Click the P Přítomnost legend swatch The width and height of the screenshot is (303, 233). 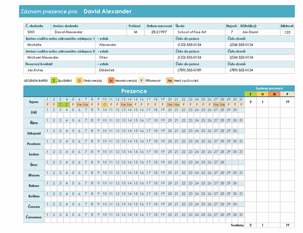click(x=142, y=81)
